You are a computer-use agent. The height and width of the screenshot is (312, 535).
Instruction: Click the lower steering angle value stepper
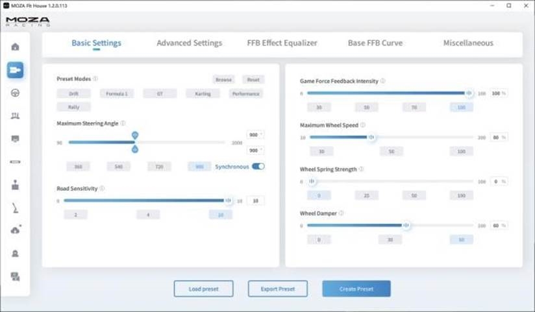255,150
